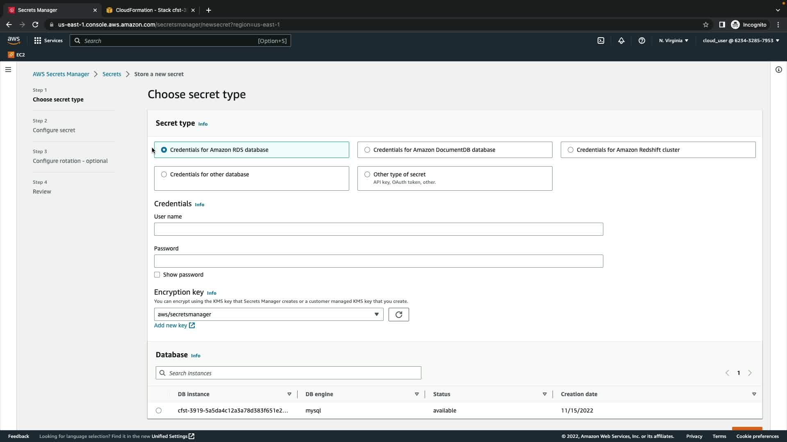Open the info panel icon at right

click(x=778, y=70)
